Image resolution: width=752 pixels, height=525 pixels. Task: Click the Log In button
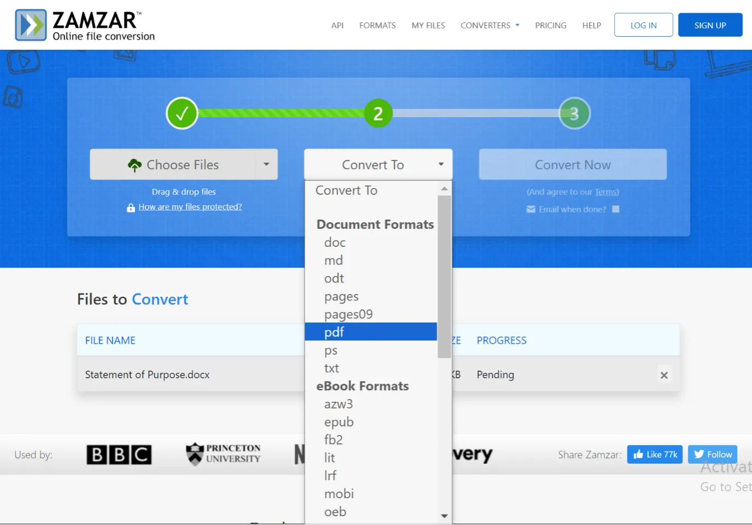coord(644,25)
